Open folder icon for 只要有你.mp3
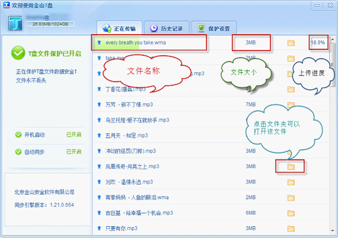Viewport: 338px width, 238px height. pyautogui.click(x=291, y=229)
